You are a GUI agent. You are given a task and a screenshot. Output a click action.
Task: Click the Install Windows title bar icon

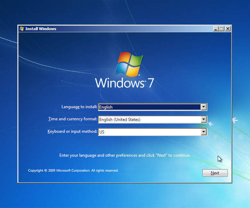[22, 29]
